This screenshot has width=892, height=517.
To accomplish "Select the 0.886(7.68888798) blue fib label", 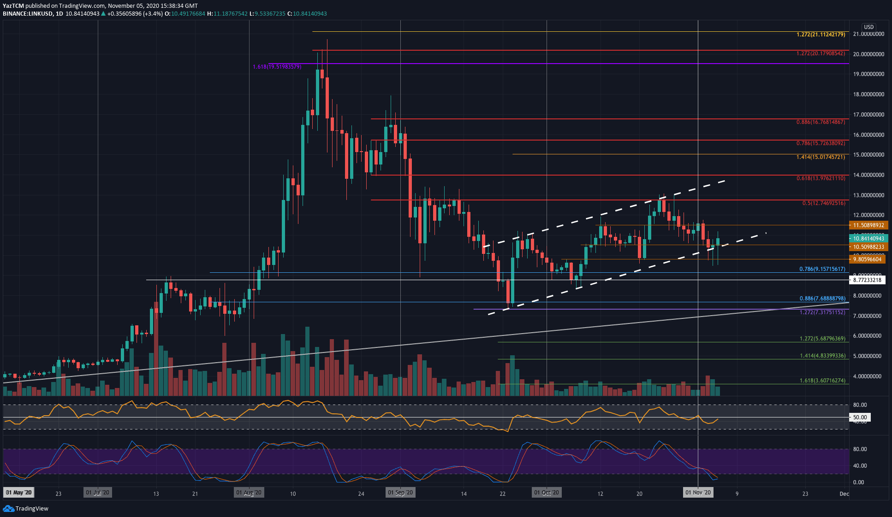I will click(x=822, y=299).
